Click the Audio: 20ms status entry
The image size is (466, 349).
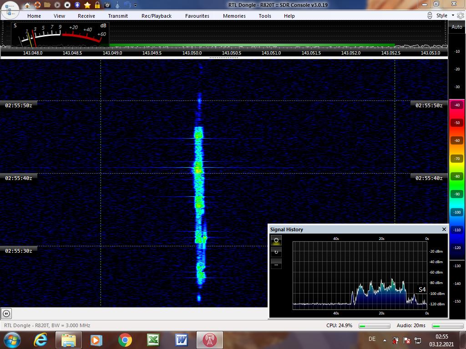[411, 325]
